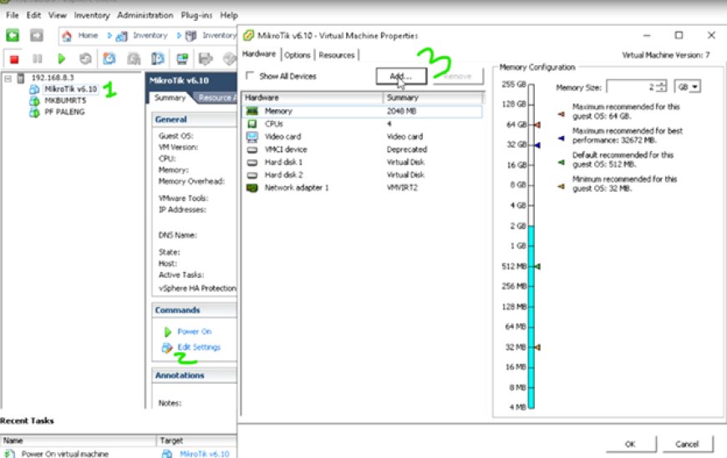Select Hard disk 1 in the hardware list
The width and height of the screenshot is (727, 458).
click(x=363, y=163)
